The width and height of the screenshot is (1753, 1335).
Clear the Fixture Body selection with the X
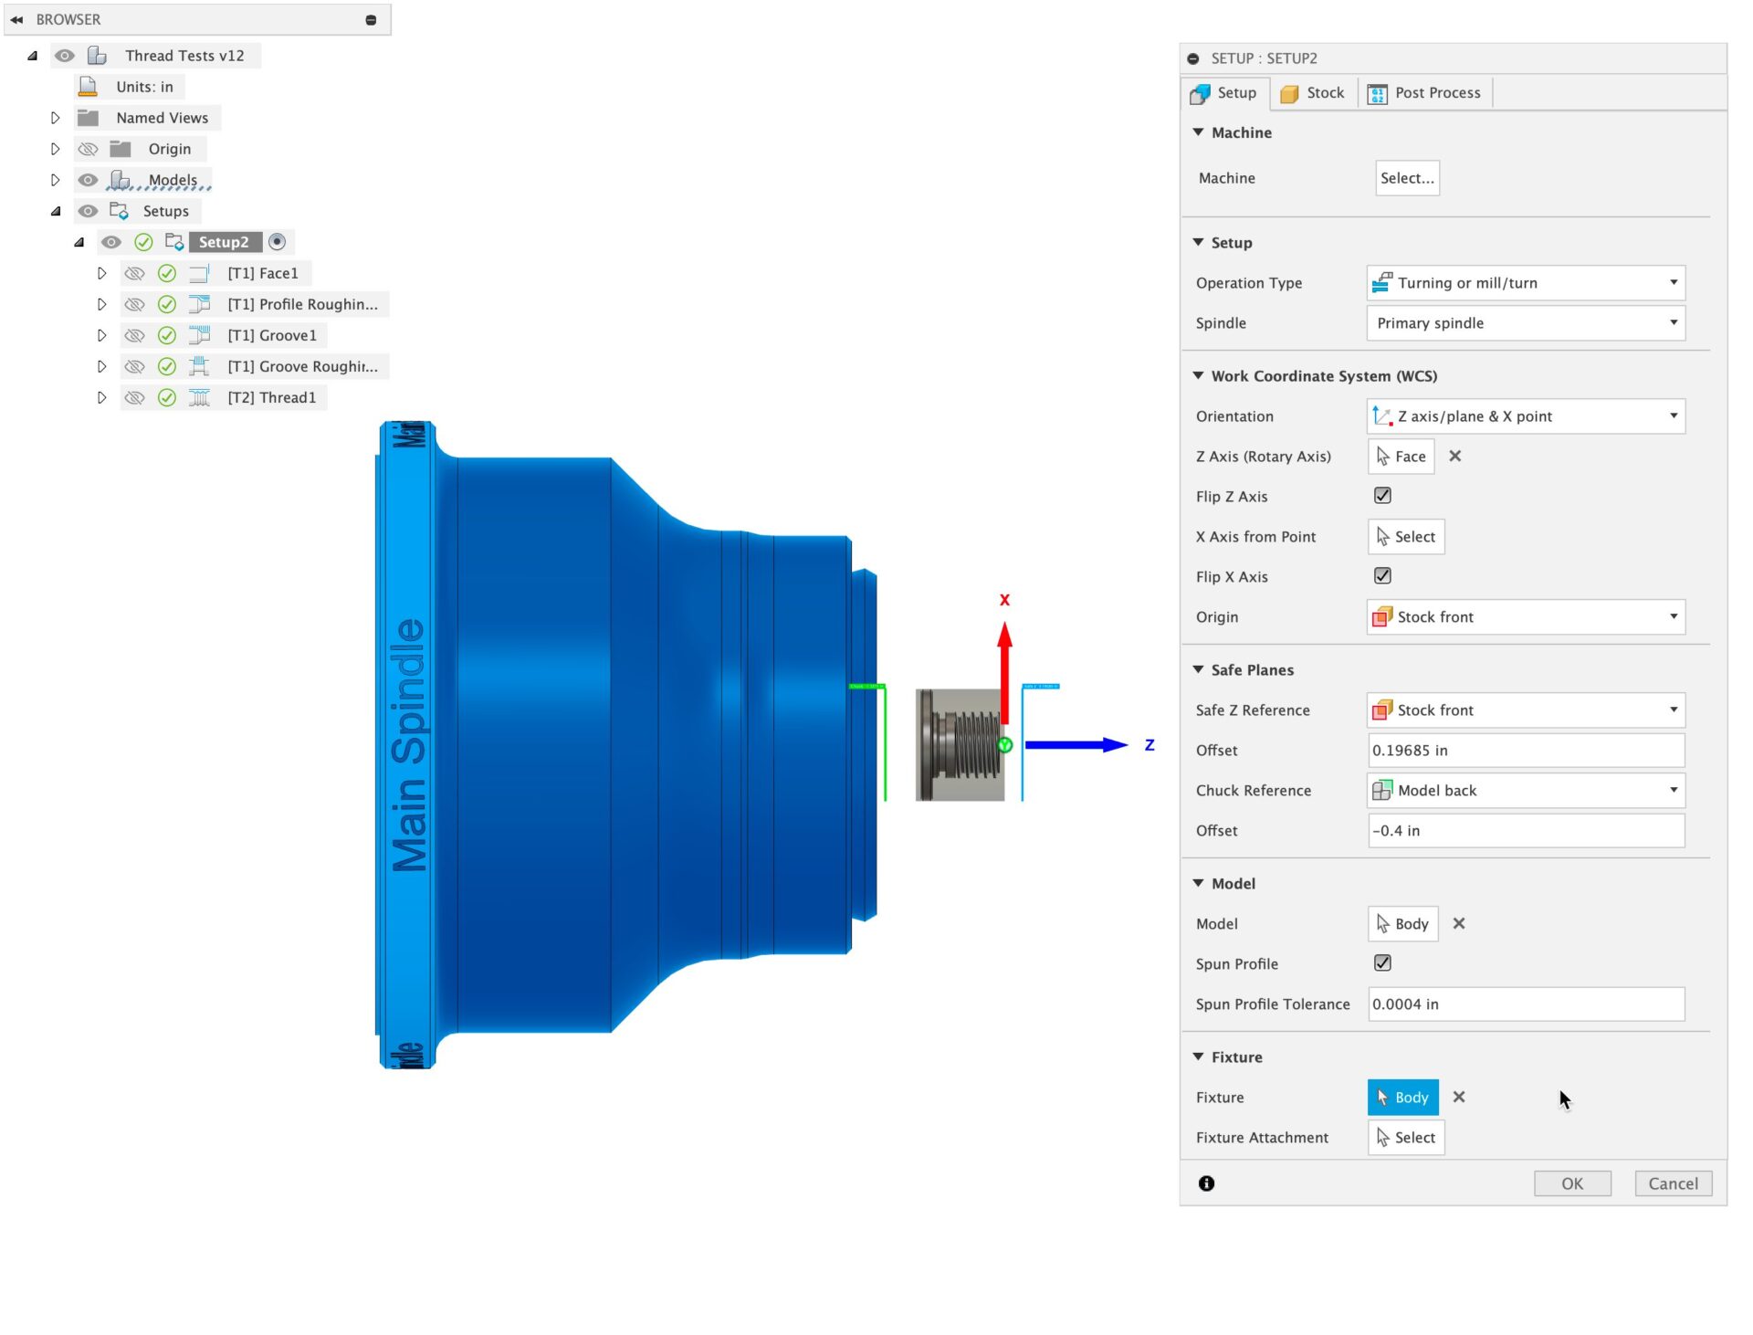(x=1459, y=1097)
